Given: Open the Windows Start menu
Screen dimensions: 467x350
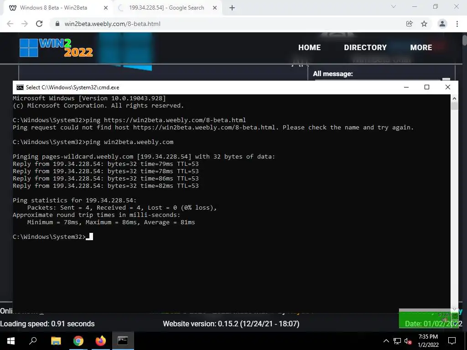Looking at the screenshot, I should (x=11, y=341).
